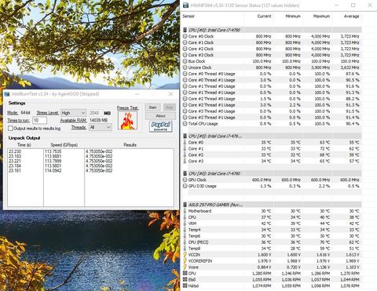Enable Output results to results.log checkbox

click(10, 129)
